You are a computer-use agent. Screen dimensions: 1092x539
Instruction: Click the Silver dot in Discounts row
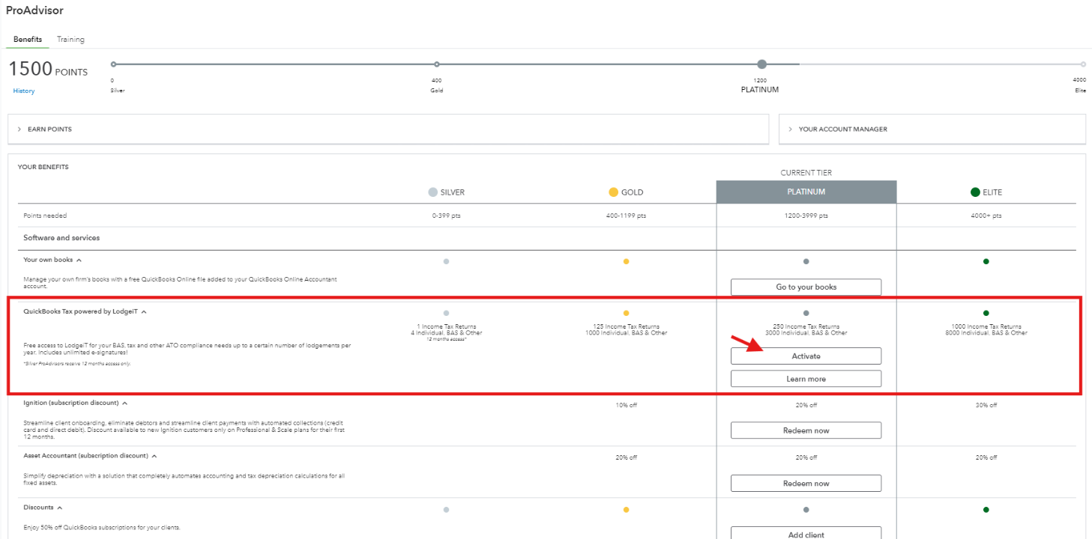coord(446,510)
